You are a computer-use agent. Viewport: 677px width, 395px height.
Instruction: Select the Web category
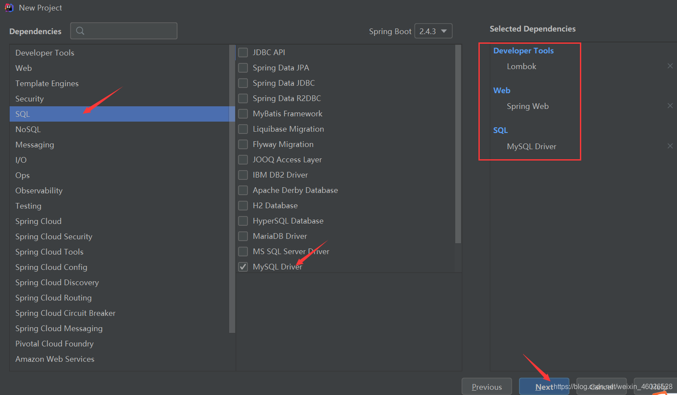pos(119,68)
